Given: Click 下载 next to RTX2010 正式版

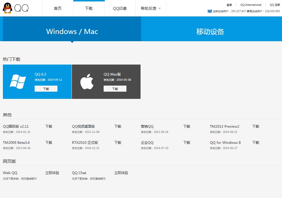Looking at the screenshot, I should [x=118, y=143].
